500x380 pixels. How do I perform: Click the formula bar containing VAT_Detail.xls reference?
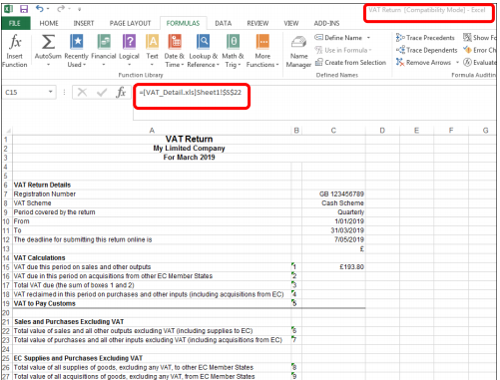click(314, 102)
